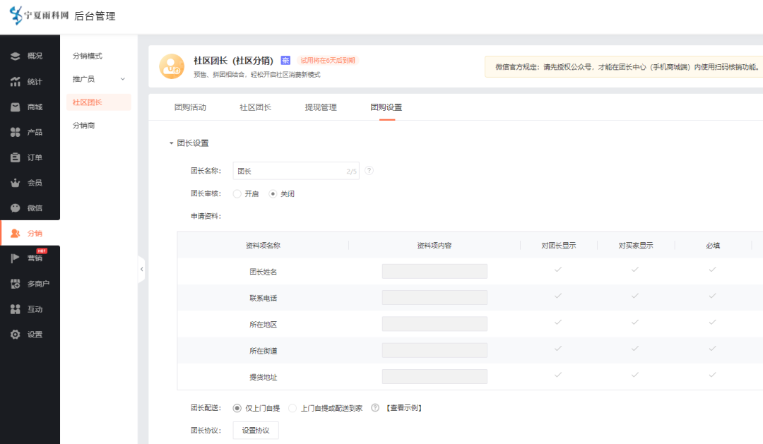Open the 设置 settings gear icon

(15, 334)
